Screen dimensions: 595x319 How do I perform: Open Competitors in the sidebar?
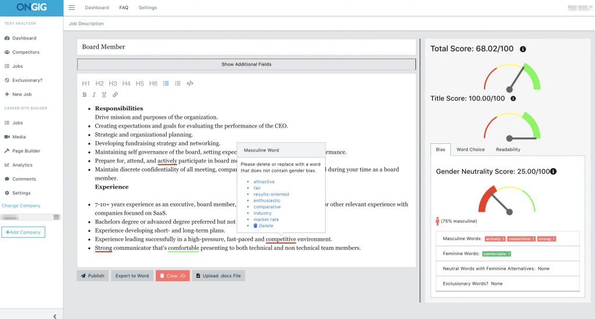[22, 52]
